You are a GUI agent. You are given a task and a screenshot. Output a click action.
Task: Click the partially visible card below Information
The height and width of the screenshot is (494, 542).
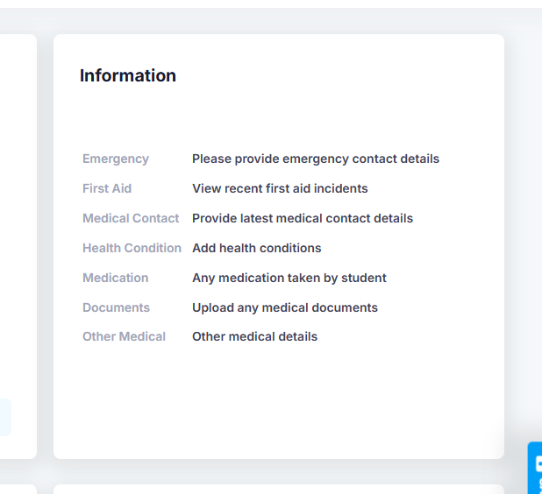(279, 489)
